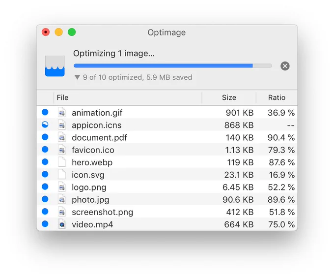
Task: Sort the list by the Ratio column header
Action: pos(277,97)
